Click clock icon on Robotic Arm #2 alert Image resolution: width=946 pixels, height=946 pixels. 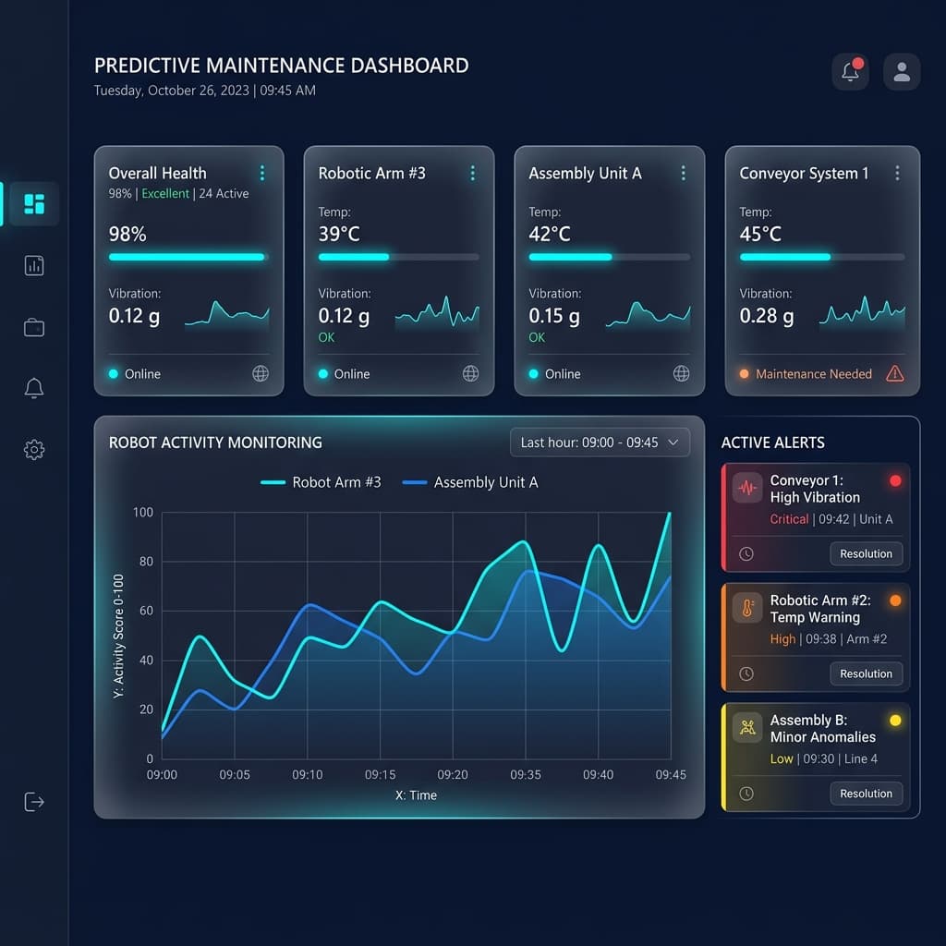[x=746, y=673]
